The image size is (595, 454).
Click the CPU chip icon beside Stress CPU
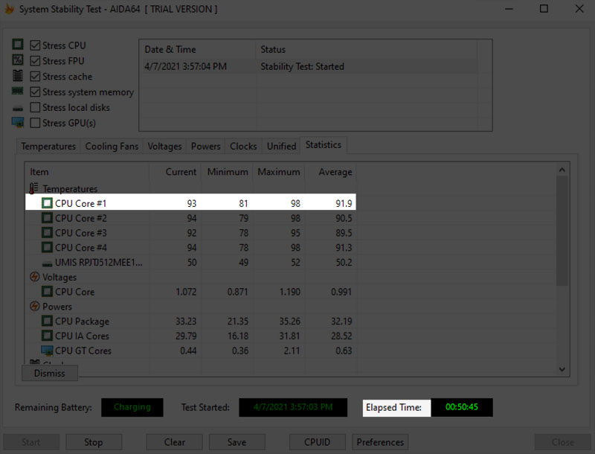pos(17,45)
